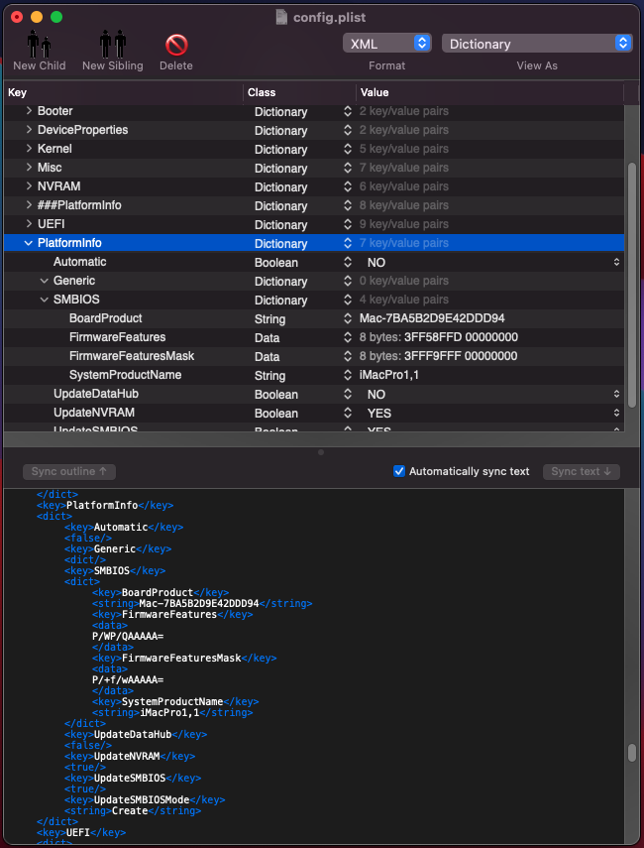This screenshot has height=848, width=644.
Task: Expand the Kernel dictionary row
Action: point(29,149)
